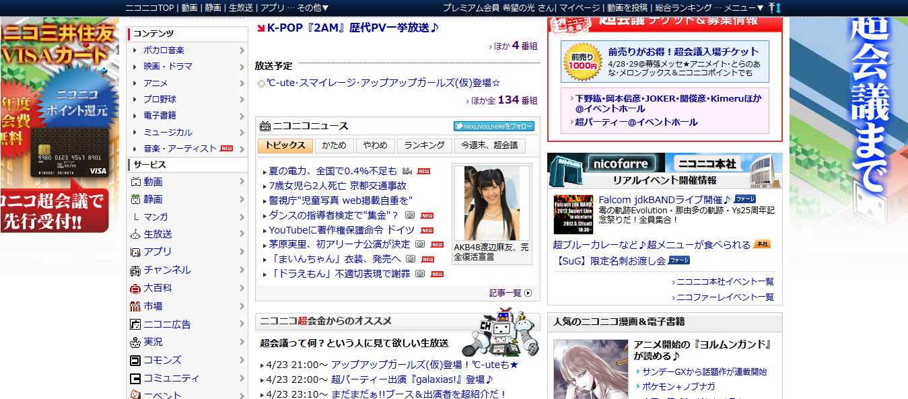Click the ニコニコ本社 logo banner
The image size is (908, 399).
[x=724, y=163]
